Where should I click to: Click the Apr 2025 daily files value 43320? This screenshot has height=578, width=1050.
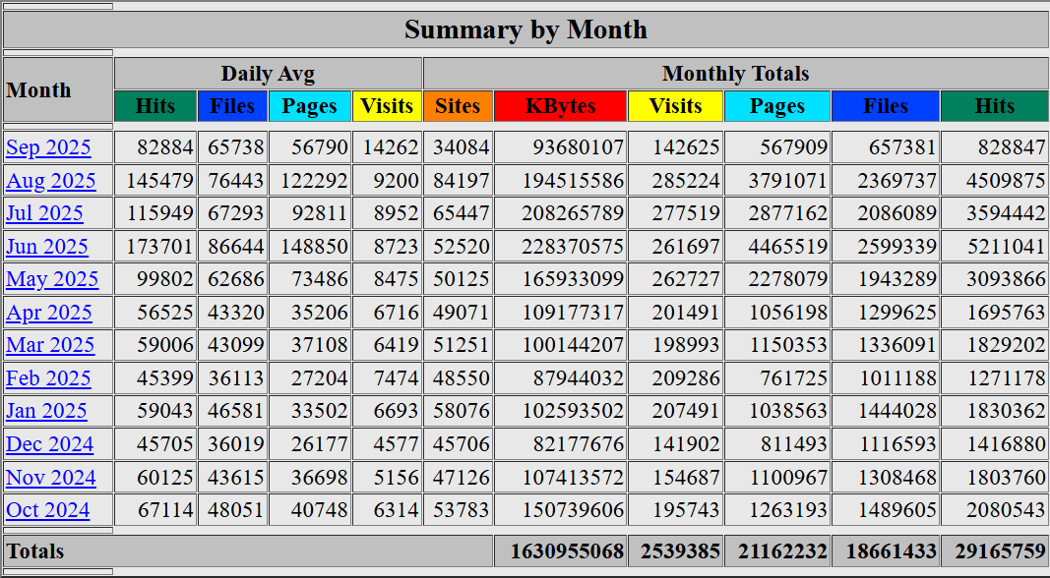(236, 313)
